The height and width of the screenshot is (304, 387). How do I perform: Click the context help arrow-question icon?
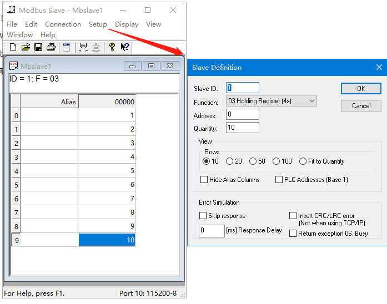[x=125, y=48]
